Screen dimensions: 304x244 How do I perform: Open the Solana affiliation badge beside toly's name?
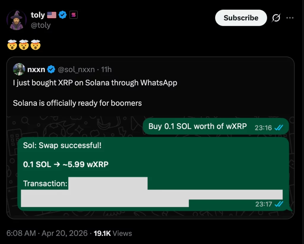[x=73, y=15]
